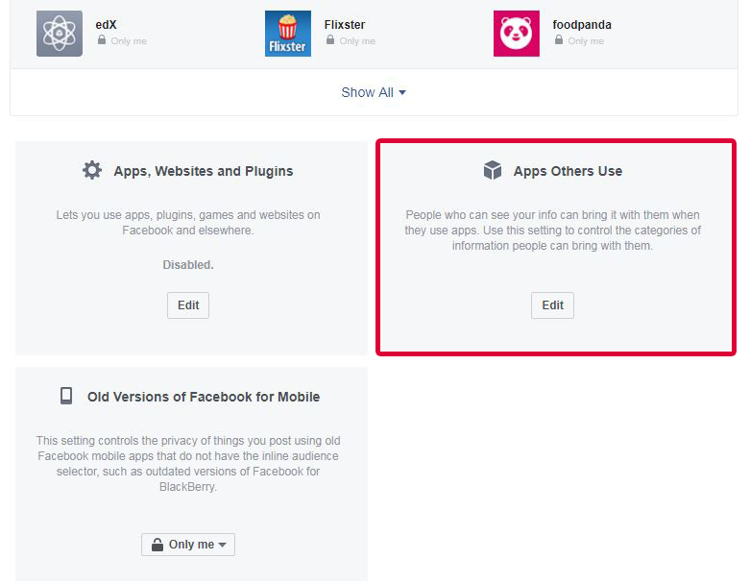Click the Old Versions of Facebook for Mobile heading

pos(204,397)
